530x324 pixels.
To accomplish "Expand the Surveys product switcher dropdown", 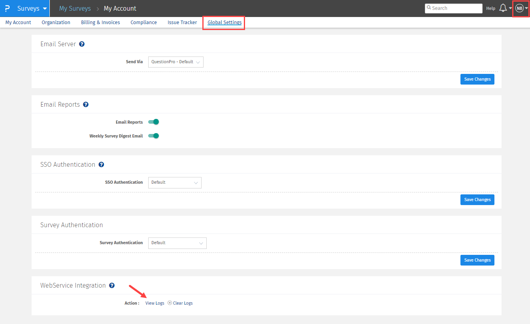I will point(32,8).
